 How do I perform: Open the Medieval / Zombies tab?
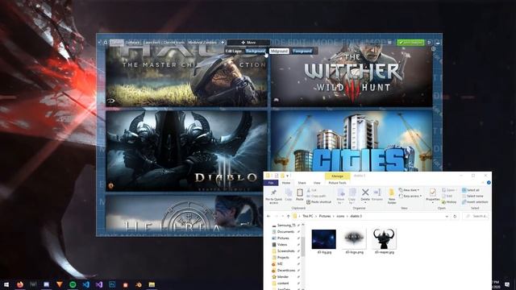click(202, 43)
